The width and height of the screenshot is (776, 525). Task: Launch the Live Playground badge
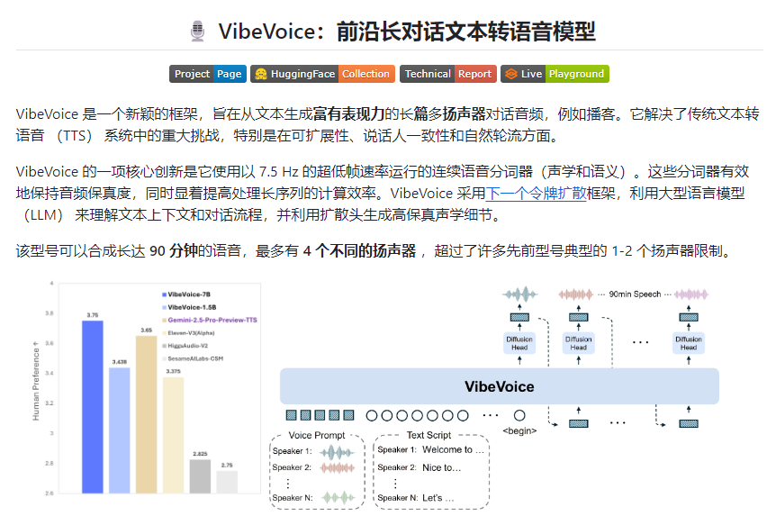coord(555,74)
